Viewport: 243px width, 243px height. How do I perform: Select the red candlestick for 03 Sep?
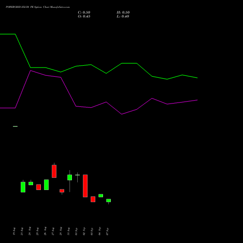click(x=93, y=199)
